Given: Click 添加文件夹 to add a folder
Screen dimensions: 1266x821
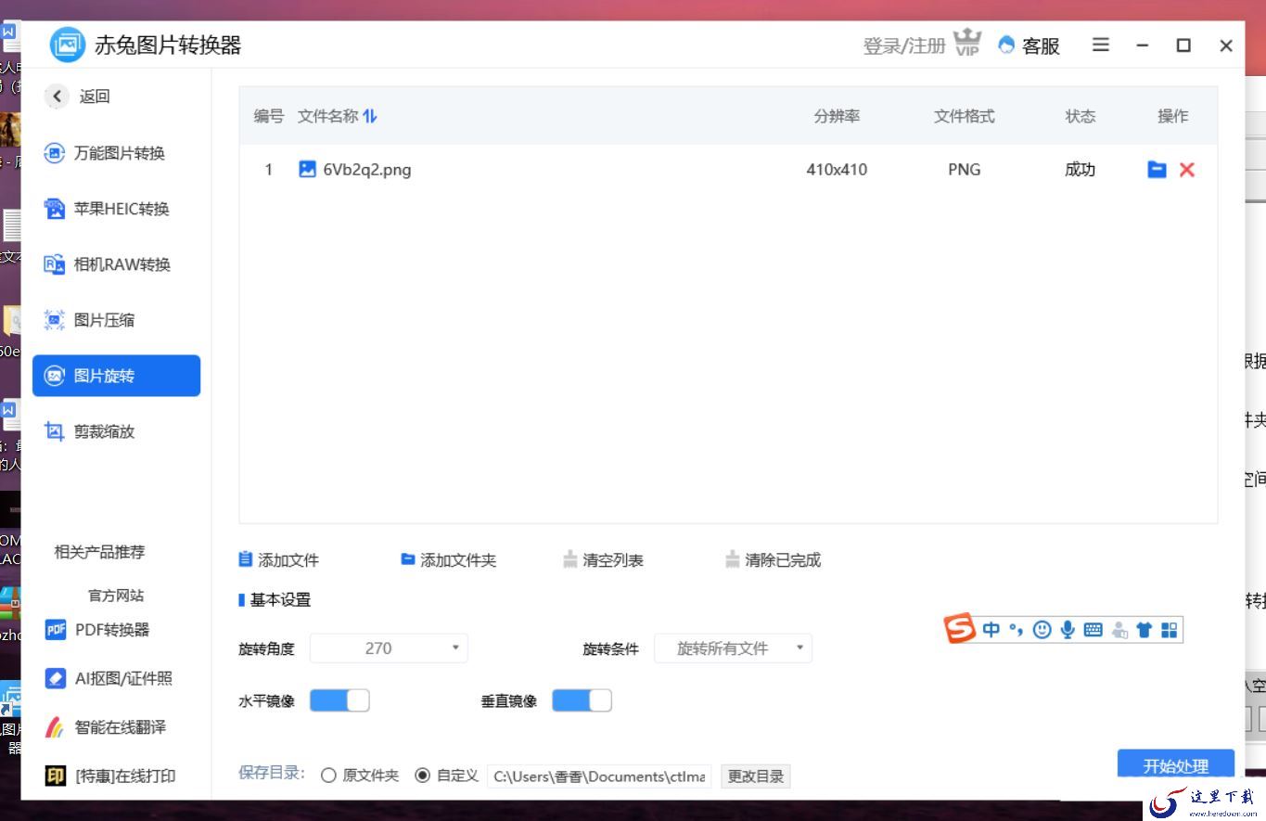Looking at the screenshot, I should (x=449, y=560).
